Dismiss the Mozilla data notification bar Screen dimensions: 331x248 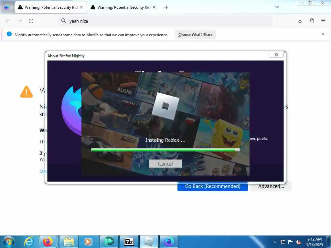323,34
